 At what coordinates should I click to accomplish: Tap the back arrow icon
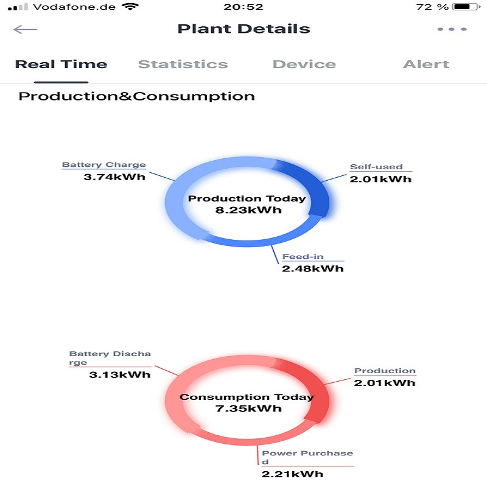(x=25, y=29)
